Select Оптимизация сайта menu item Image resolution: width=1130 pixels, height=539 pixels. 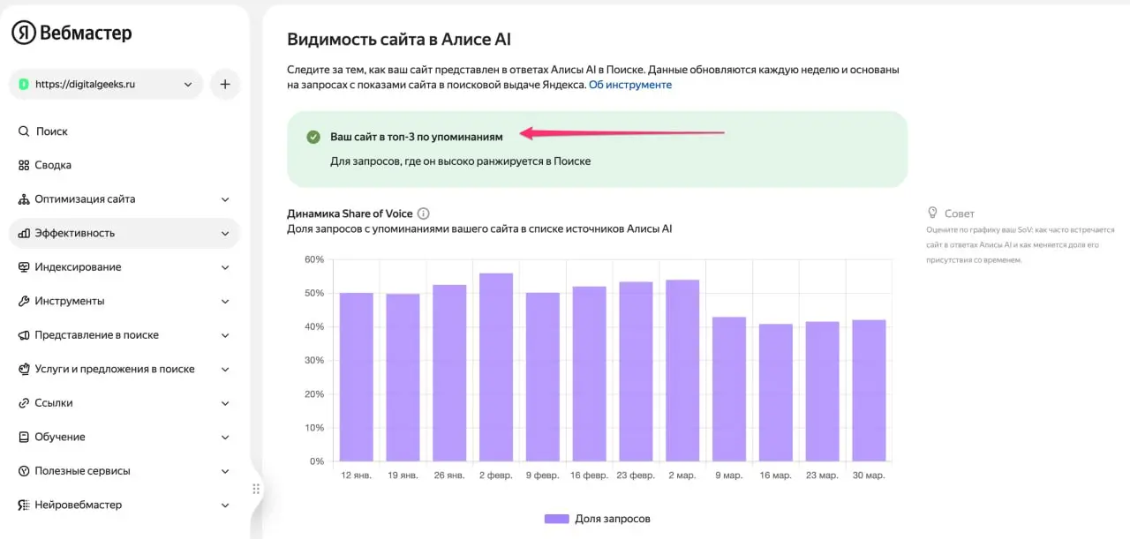pos(124,199)
